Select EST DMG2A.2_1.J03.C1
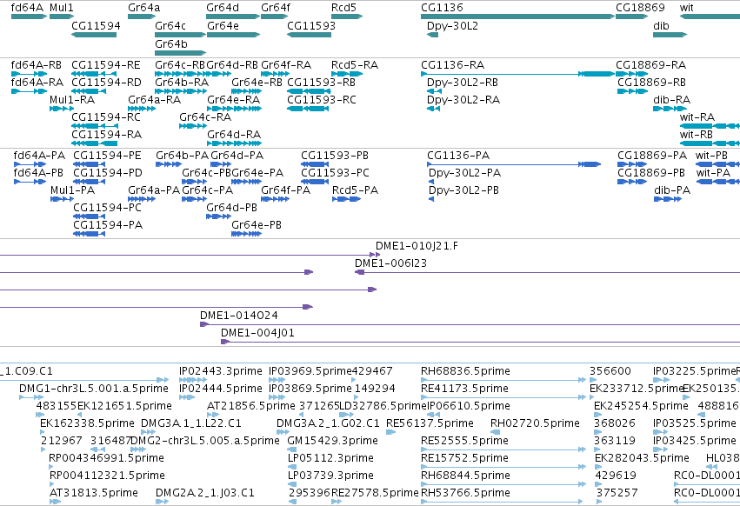This screenshot has height=506, width=740. coord(205,493)
